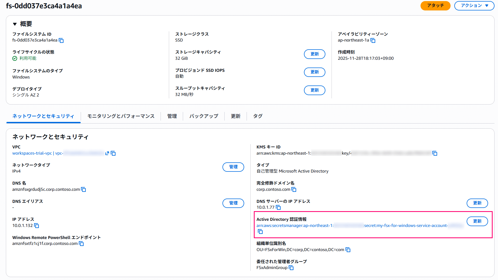Copy the DNS server IP 10.0.1.77
This screenshot has height=280, width=498.
click(278, 207)
